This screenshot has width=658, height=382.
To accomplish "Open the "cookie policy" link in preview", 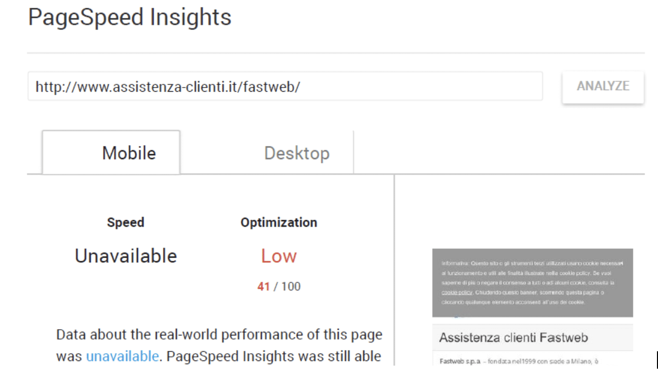I will 457,292.
